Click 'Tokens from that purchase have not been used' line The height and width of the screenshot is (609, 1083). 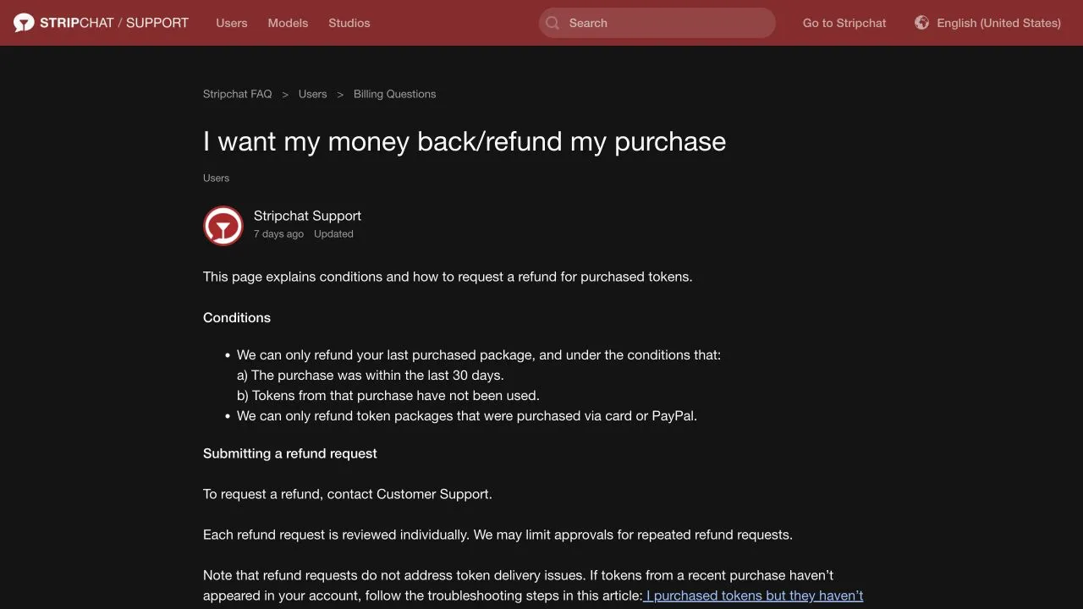(x=388, y=396)
